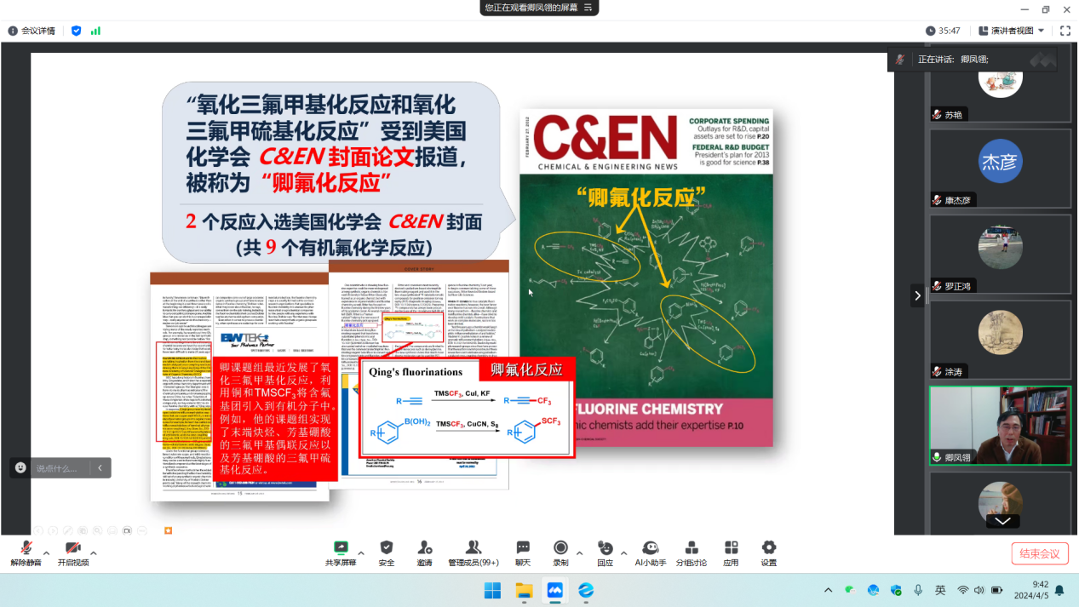Open the 安全 security shield icon
This screenshot has height=607, width=1079.
click(x=386, y=552)
